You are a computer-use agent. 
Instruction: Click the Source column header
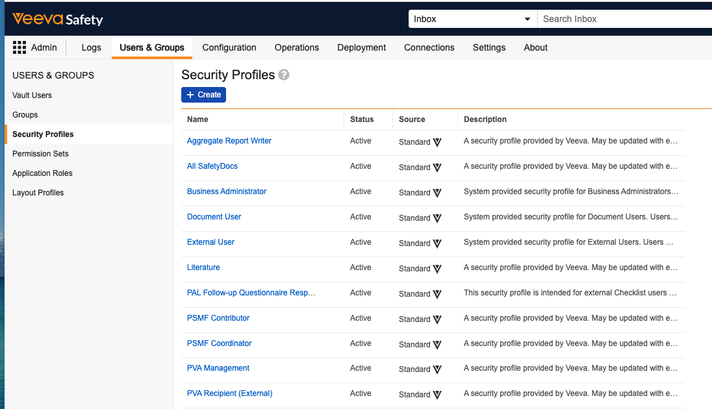[x=412, y=119]
